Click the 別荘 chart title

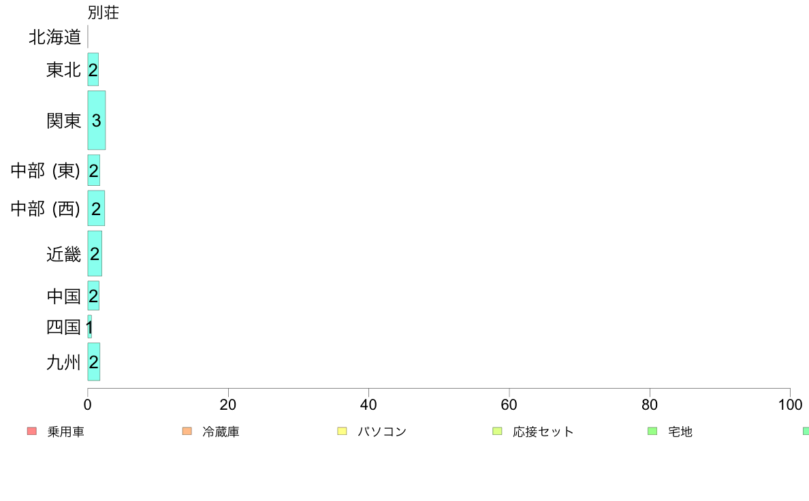click(x=104, y=12)
